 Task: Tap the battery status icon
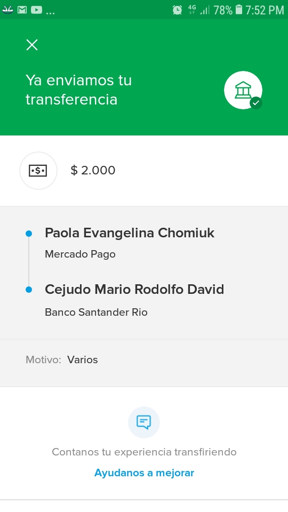[x=239, y=10]
